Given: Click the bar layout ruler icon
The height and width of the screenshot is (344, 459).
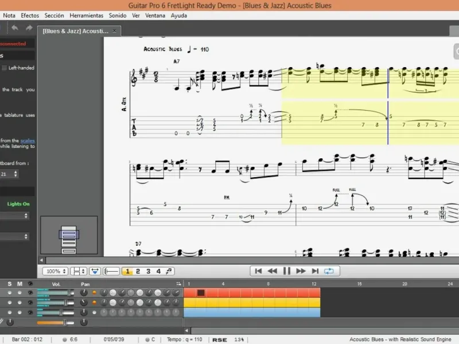Looking at the screenshot, I should pos(111,271).
